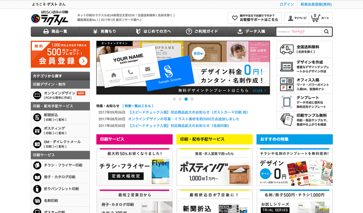Jump to the fourth carousel slide dot
Screen dimensions: 363x213
click(x=192, y=99)
